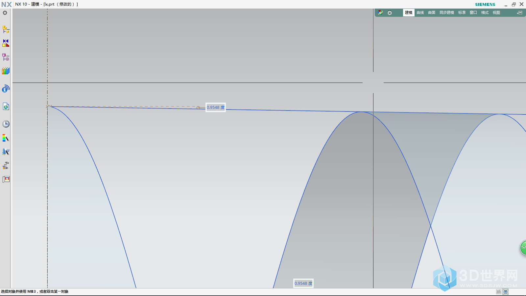Image resolution: width=526 pixels, height=296 pixels.
Task: Open the System Materials rainbow icon
Action: (x=6, y=138)
